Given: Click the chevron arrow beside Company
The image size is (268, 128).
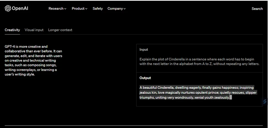Looking at the screenshot, I should point(125,9).
